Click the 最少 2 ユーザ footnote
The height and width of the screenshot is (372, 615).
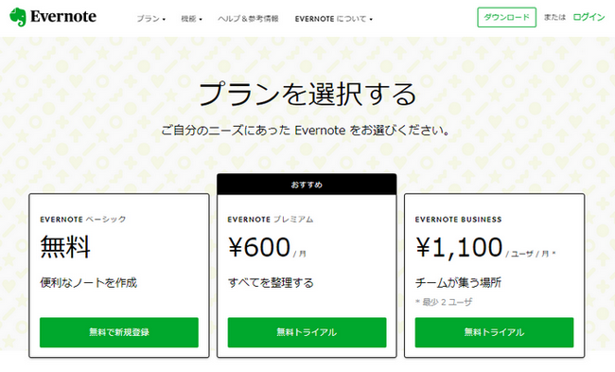tap(444, 302)
